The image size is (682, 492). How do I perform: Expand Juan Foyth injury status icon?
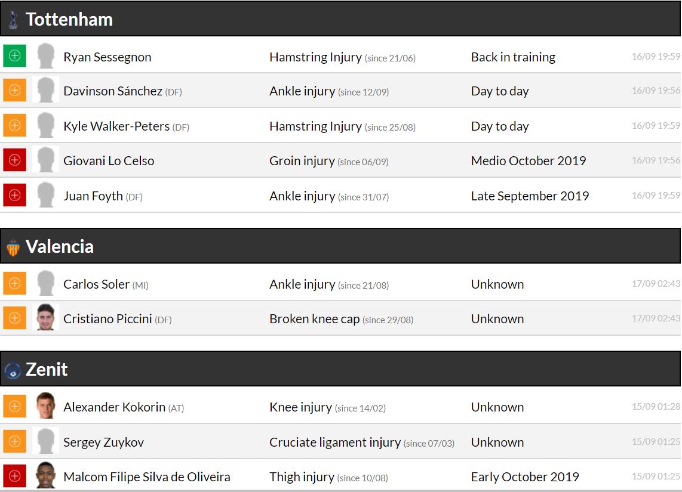tap(15, 195)
